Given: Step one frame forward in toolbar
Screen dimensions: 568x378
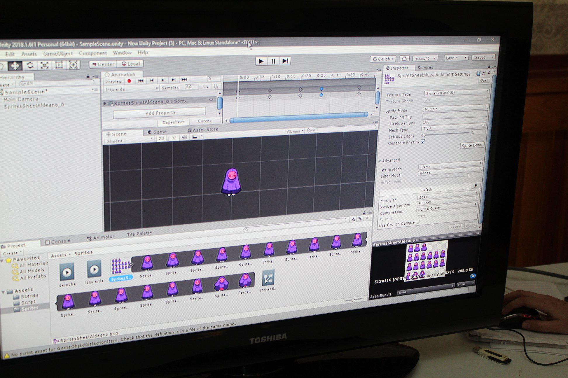Looking at the screenshot, I should [x=285, y=61].
